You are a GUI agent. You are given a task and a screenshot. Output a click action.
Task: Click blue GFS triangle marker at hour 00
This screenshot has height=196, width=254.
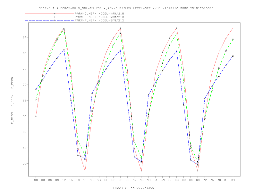point(36,89)
